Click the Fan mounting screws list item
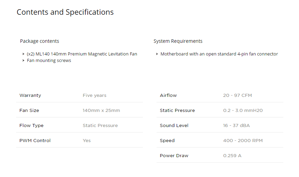Image resolution: width=299 pixels, height=177 pixels. [49, 61]
